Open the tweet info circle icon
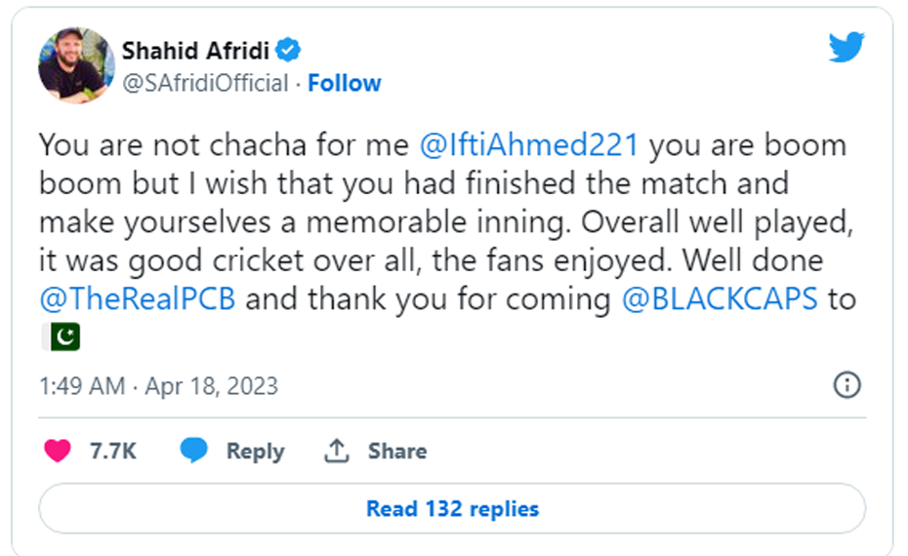The image size is (908, 556). pos(846,384)
